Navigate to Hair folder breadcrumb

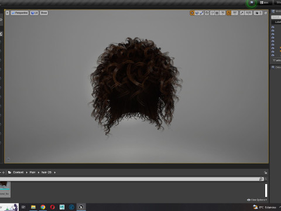[32, 172]
